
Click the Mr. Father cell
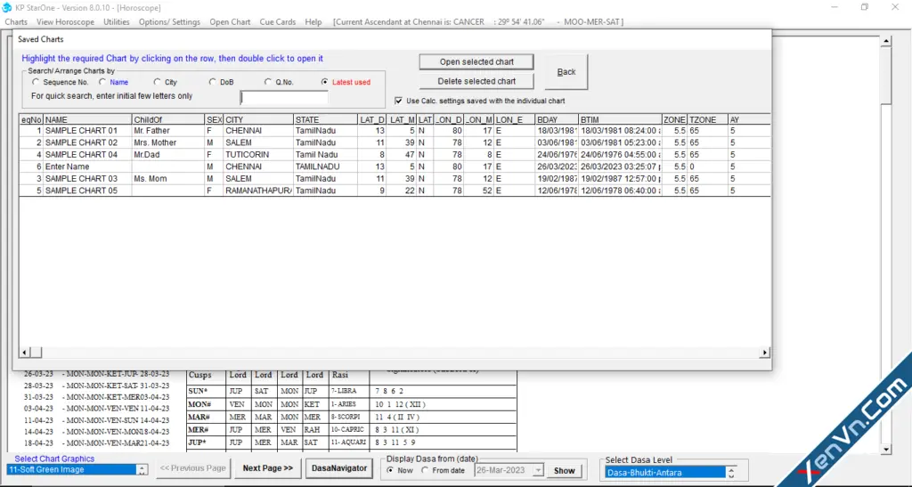pyautogui.click(x=168, y=131)
